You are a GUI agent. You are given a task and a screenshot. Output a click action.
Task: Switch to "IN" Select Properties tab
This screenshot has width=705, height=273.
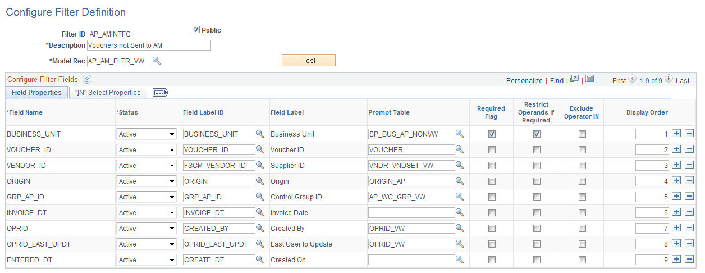coord(108,93)
